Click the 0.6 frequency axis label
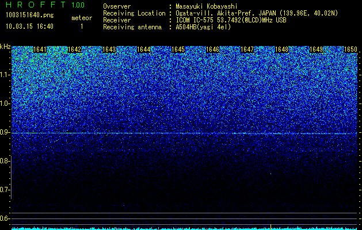This screenshot has width=362, height=230. coord(5,218)
